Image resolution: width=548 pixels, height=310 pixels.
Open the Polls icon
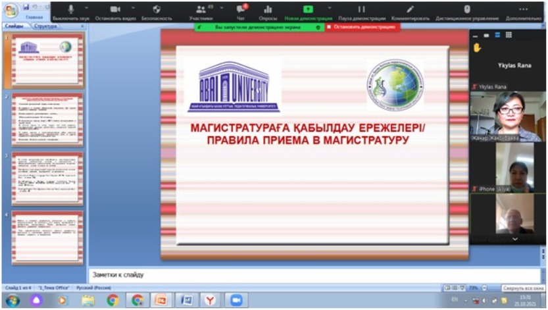268,9
